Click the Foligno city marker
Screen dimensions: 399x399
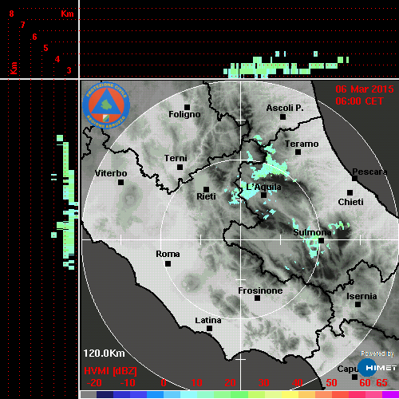[x=187, y=107]
